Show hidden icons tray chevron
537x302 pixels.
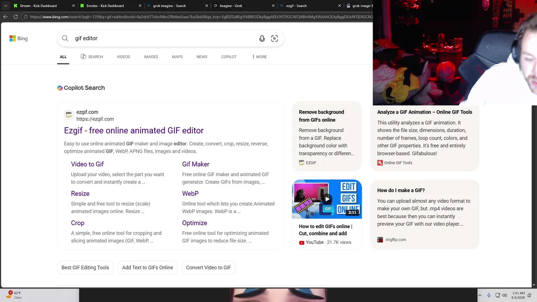tap(480, 295)
